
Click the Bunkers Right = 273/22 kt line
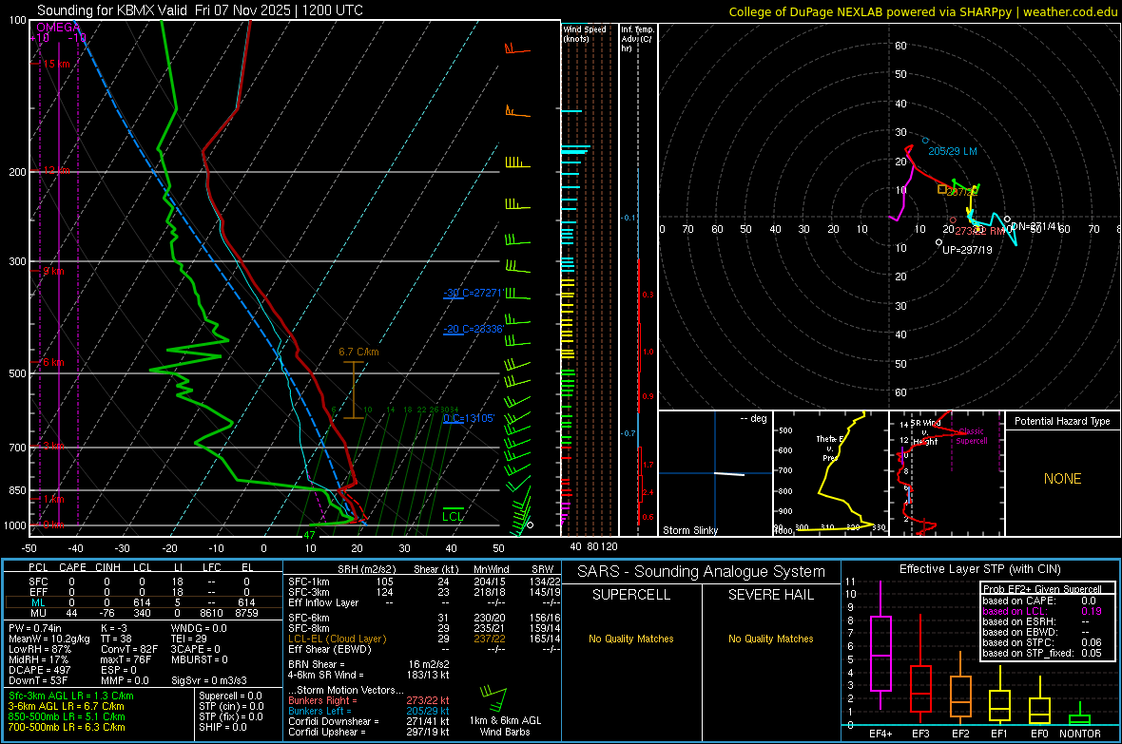coord(369,700)
